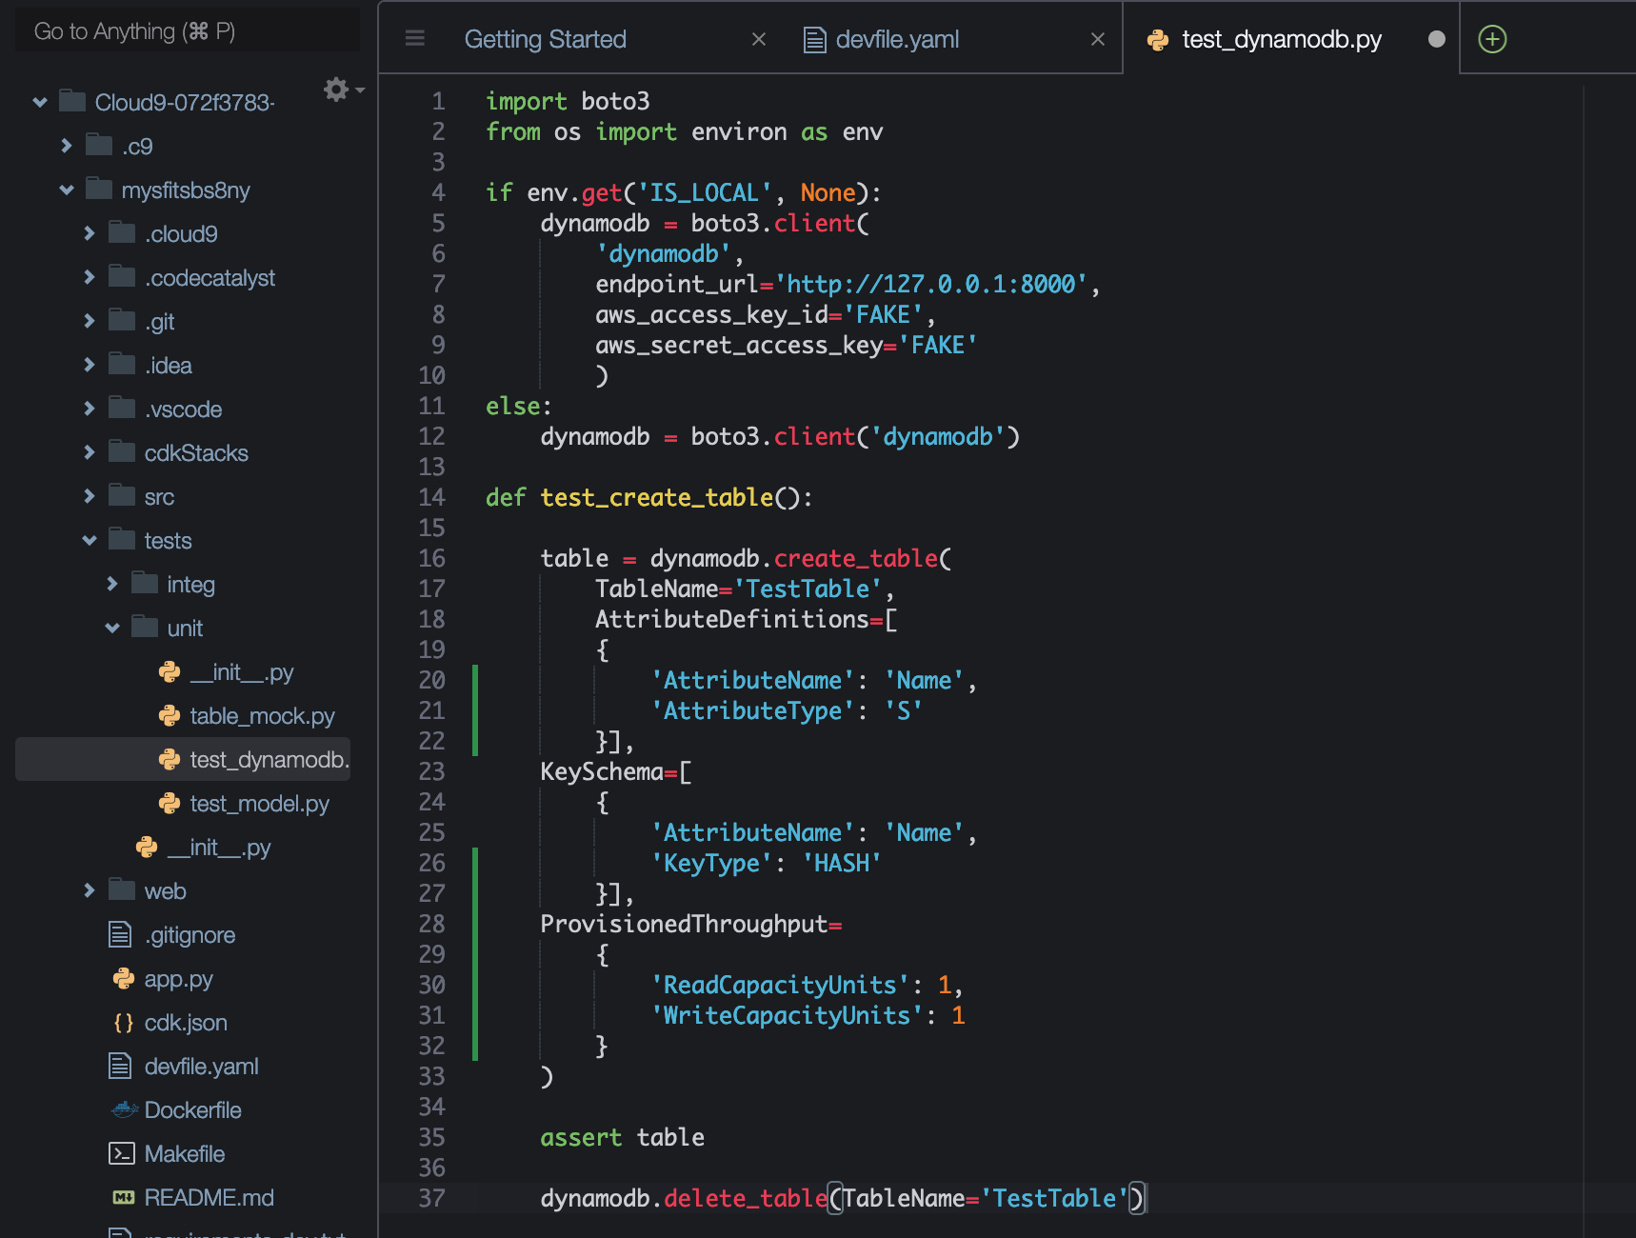The width and height of the screenshot is (1636, 1238).
Task: Click the hamburger menu beside the tabs
Action: (414, 39)
